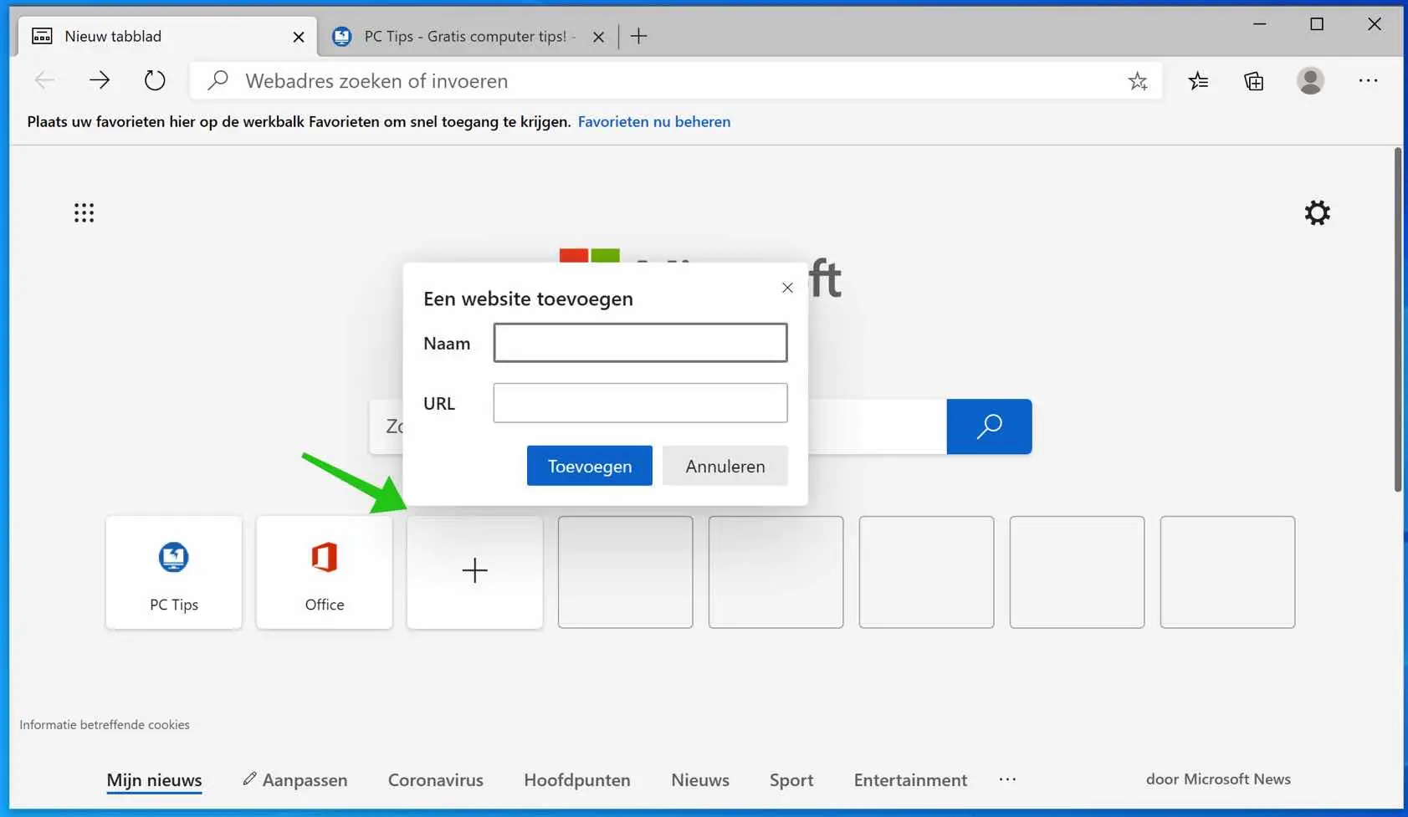This screenshot has width=1408, height=817.
Task: Select the 'Mijn nieuws' news tab
Action: (154, 779)
